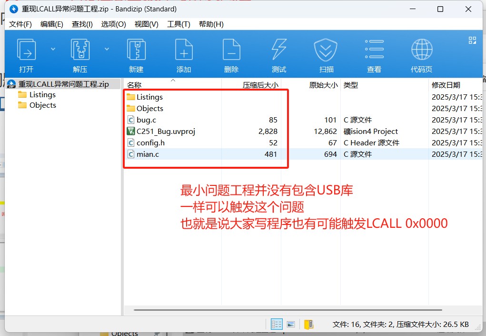Sort by Type (类型) column header
This screenshot has width=486, height=336.
point(385,85)
